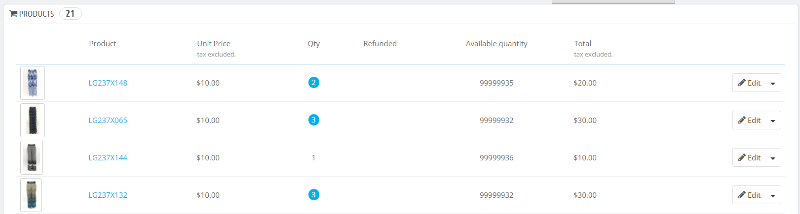The width and height of the screenshot is (800, 214).
Task: Click the green-teal pants thumbnail for LG237X132
Action: [31, 195]
